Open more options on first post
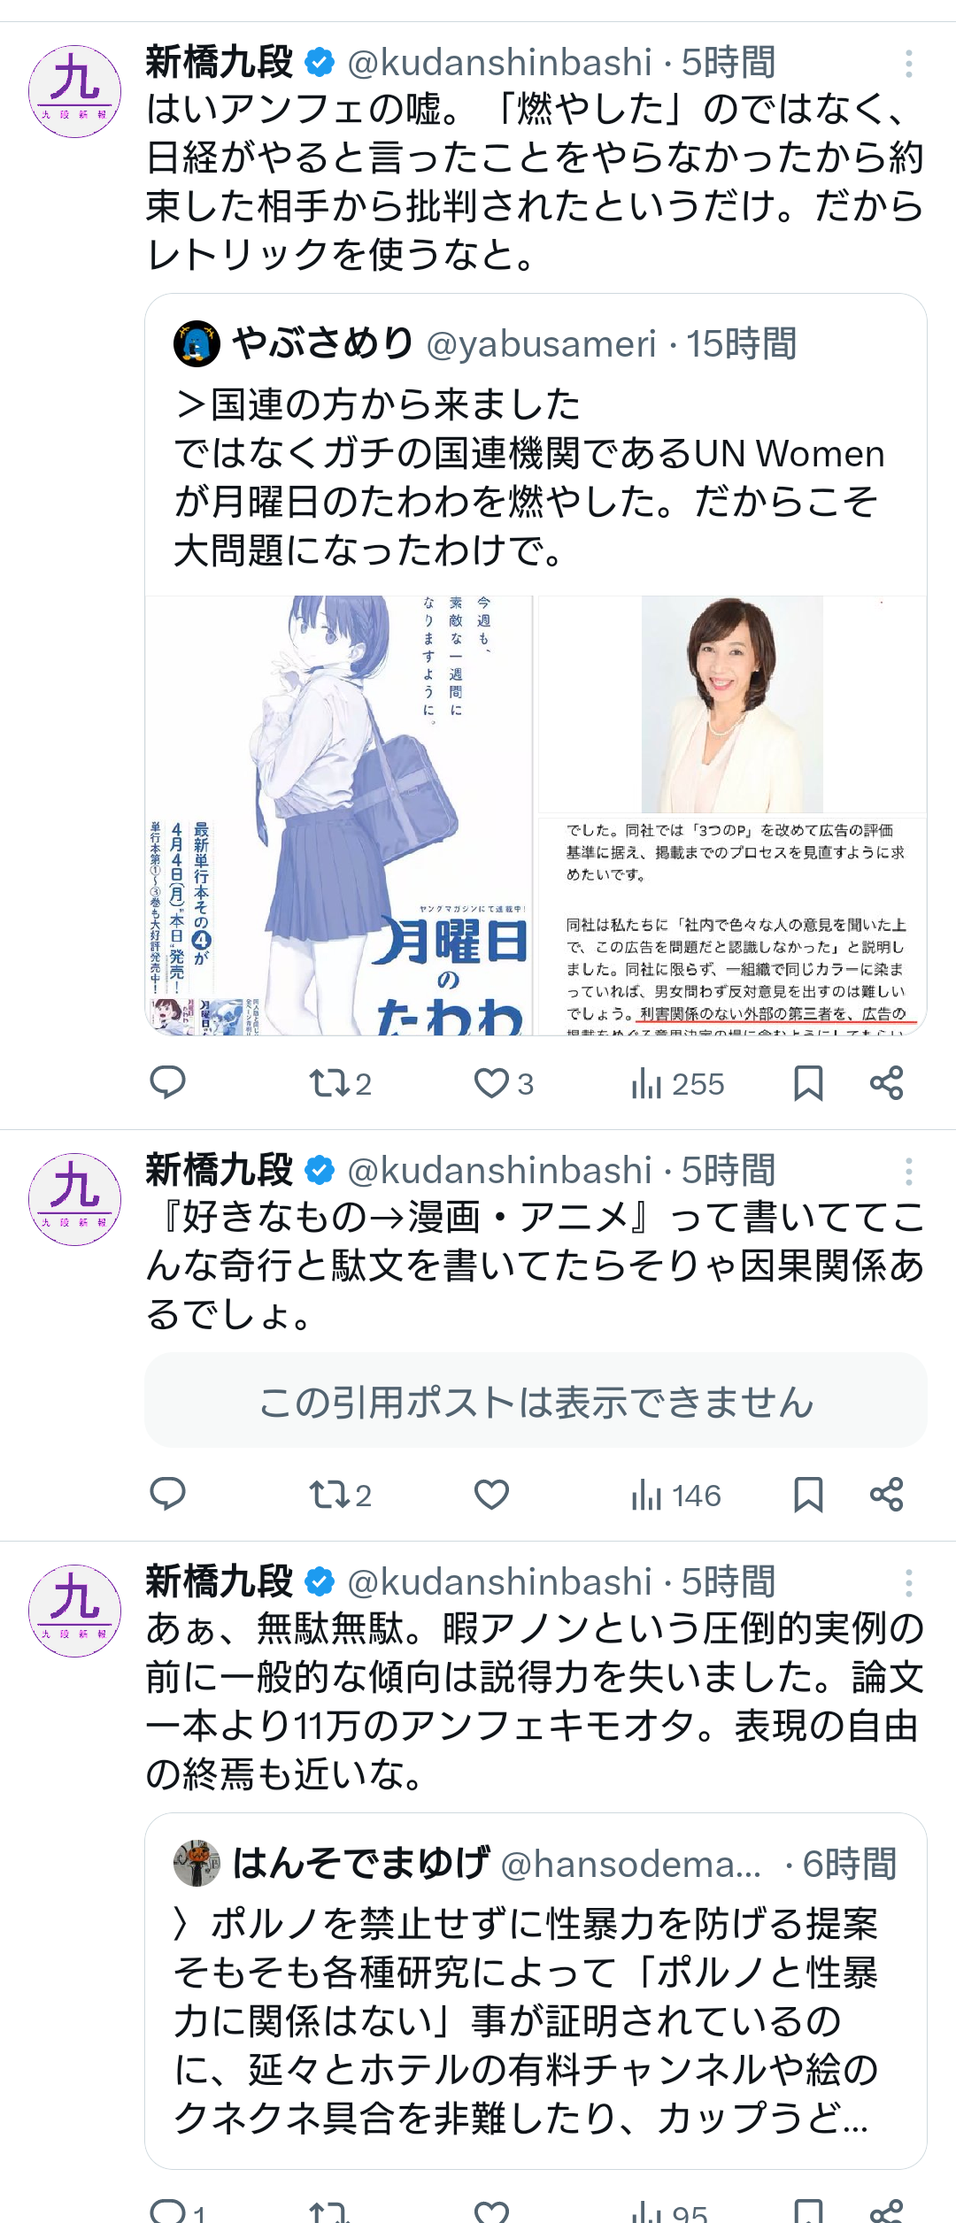 point(908,64)
